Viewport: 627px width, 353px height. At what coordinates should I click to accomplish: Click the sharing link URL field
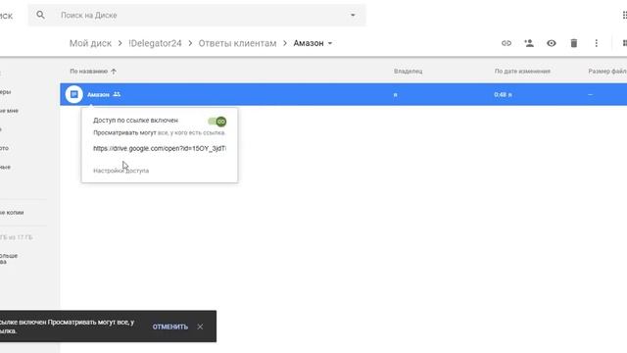(160, 148)
